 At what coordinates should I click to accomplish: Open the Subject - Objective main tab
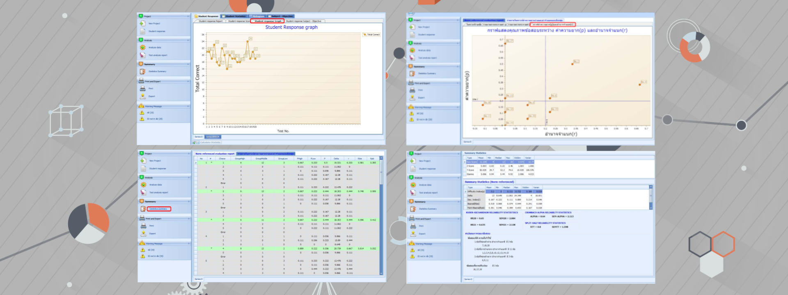tap(281, 16)
